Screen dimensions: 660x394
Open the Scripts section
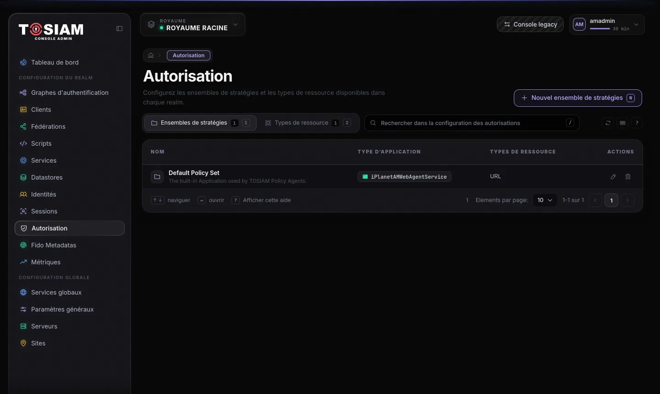[70, 143]
